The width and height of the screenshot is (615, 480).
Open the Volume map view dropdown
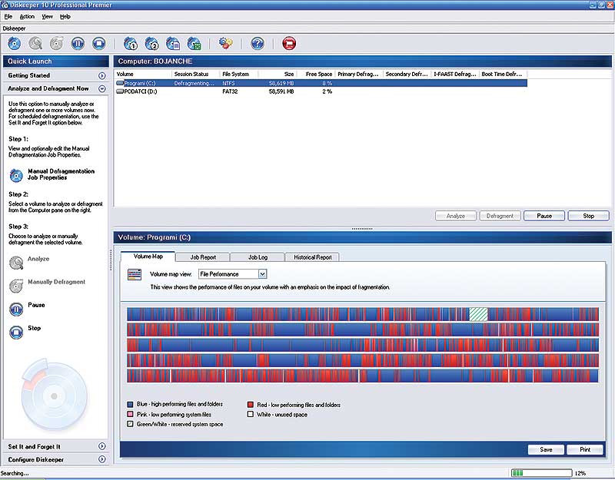point(262,274)
